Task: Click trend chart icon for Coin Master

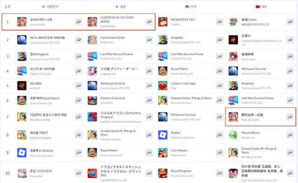Action: tap(219, 152)
